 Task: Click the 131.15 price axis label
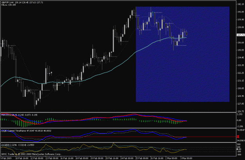(x=241, y=81)
